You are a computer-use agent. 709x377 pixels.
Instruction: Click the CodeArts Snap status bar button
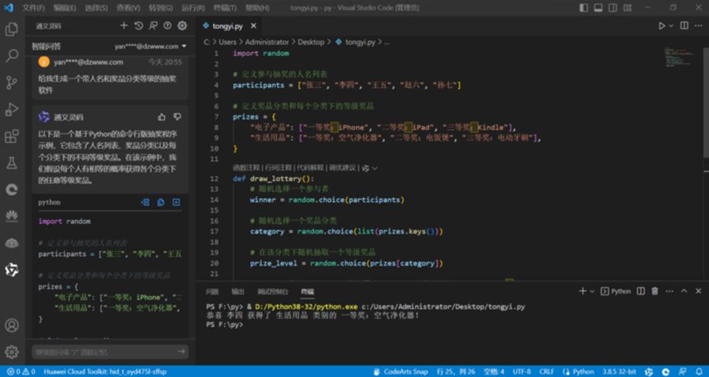pyautogui.click(x=400, y=371)
